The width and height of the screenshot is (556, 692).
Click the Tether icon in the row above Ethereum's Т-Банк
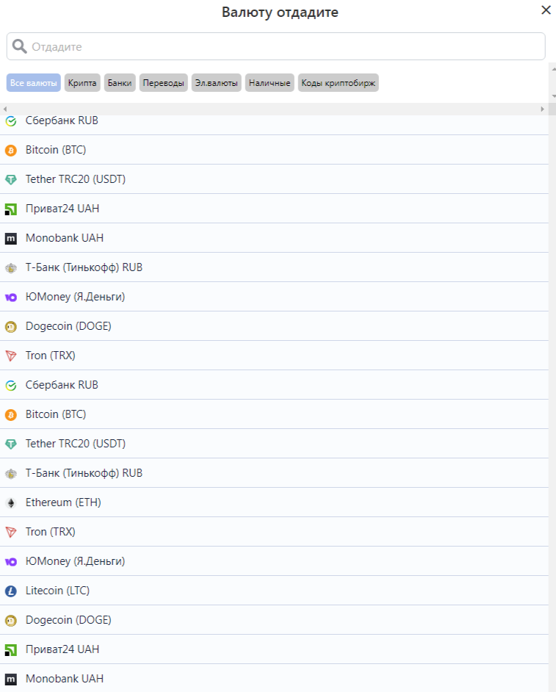[11, 444]
